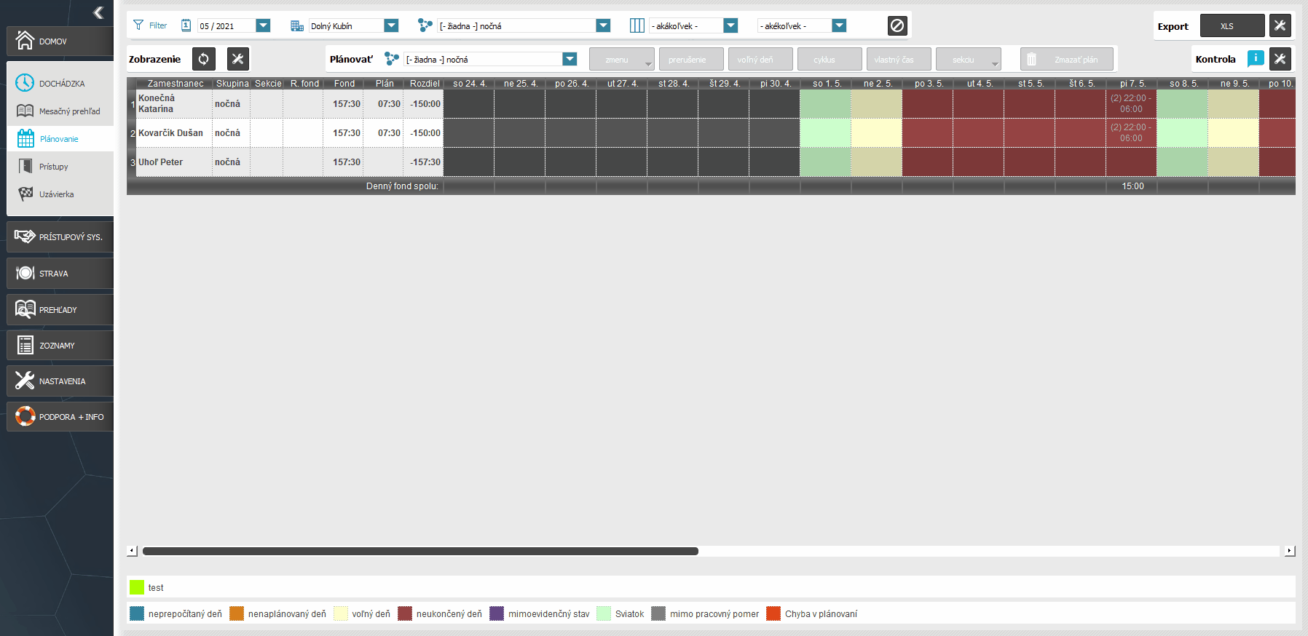Click the horizontal scrollbar thumb
The height and width of the screenshot is (636, 1308).
pyautogui.click(x=420, y=551)
